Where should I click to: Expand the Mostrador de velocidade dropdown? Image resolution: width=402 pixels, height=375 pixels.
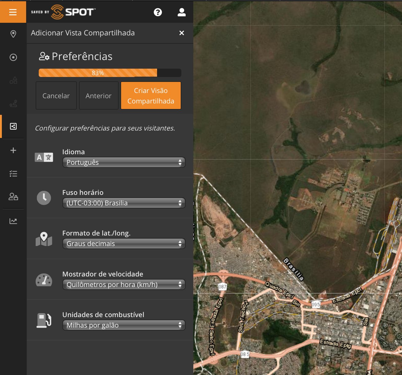[124, 284]
